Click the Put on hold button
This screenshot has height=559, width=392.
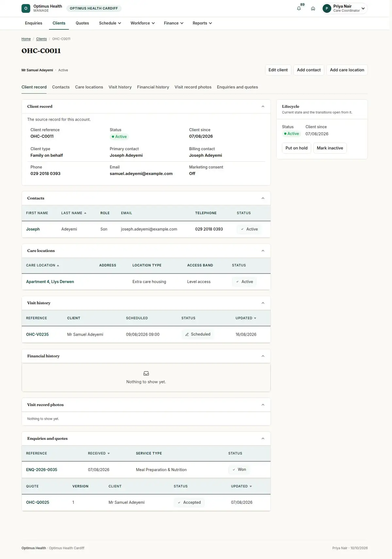pos(297,148)
